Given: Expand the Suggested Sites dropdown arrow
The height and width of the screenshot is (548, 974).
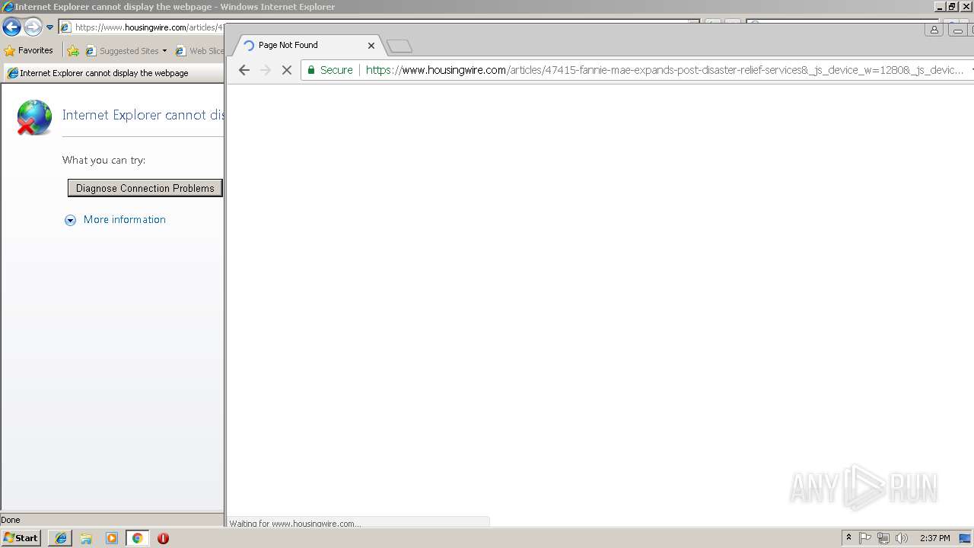Looking at the screenshot, I should click(x=164, y=51).
